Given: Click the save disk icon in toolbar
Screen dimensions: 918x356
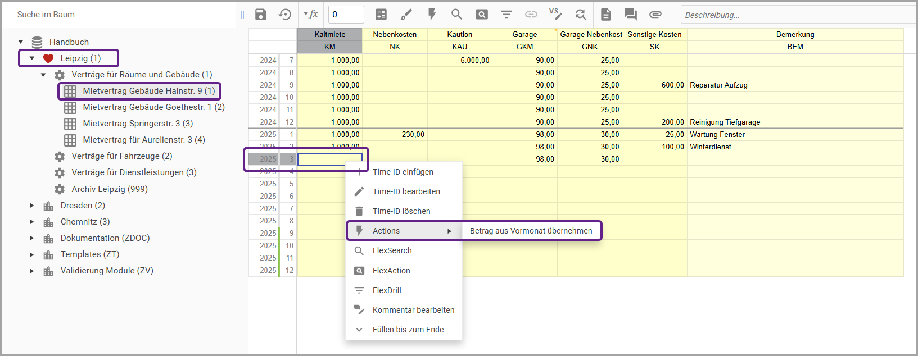Looking at the screenshot, I should pyautogui.click(x=261, y=15).
